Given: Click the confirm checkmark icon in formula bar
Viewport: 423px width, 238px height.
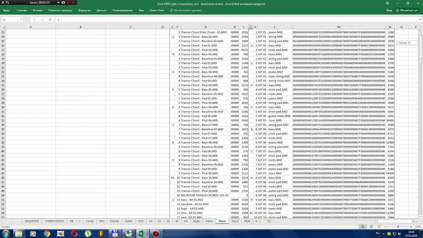Looking at the screenshot, I should 42,20.
